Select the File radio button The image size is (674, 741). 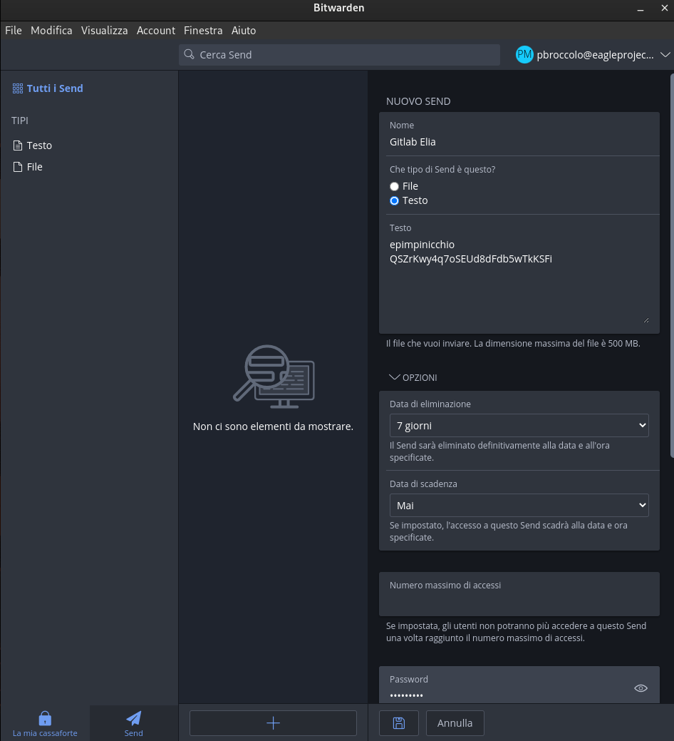pyautogui.click(x=395, y=186)
